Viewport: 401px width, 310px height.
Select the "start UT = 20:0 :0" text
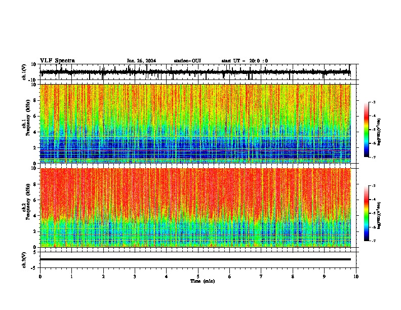[x=245, y=61]
